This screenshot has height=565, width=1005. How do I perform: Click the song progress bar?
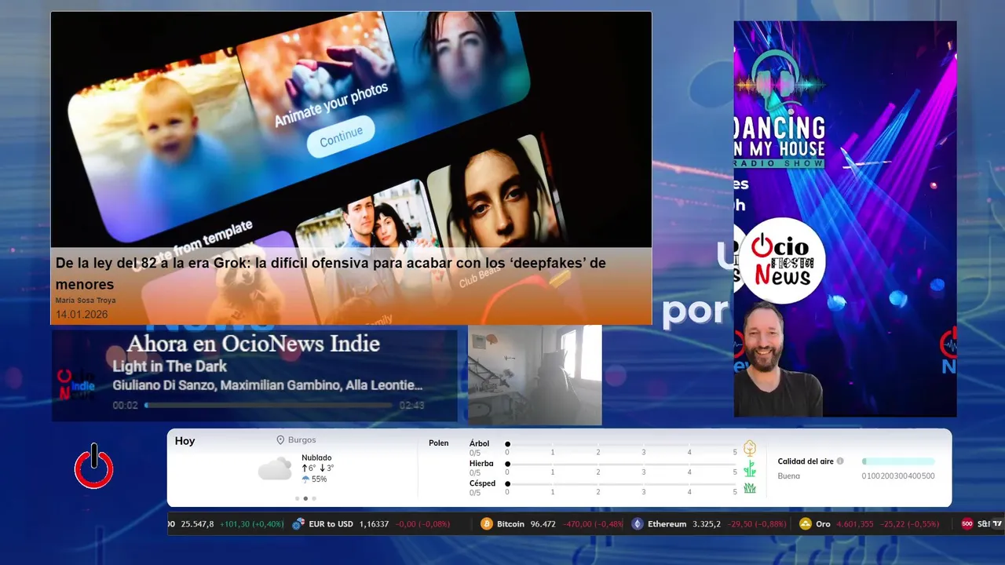[269, 406]
